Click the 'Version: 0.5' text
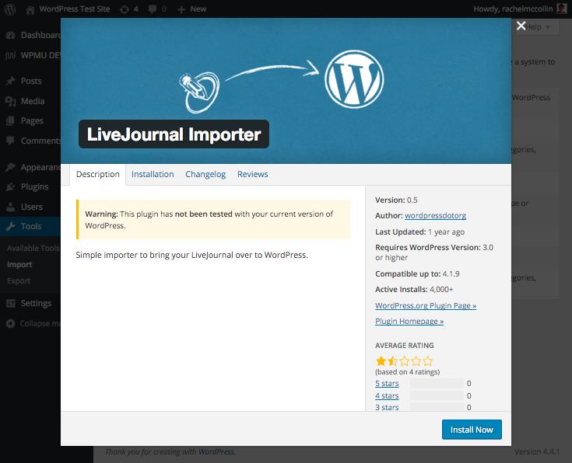 [x=396, y=200]
